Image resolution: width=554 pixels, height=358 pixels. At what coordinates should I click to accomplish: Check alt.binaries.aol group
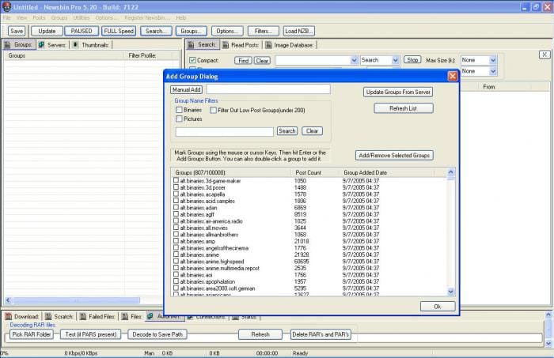(176, 274)
